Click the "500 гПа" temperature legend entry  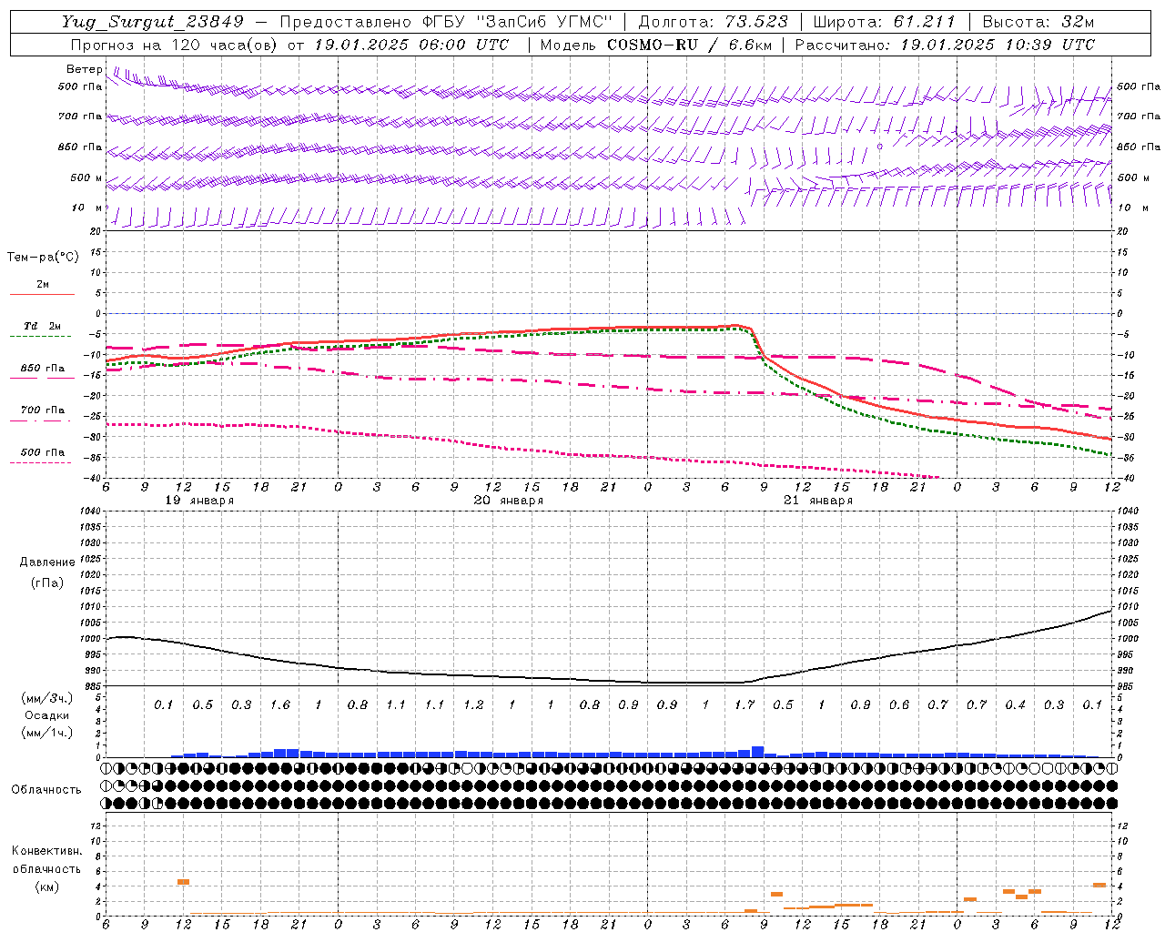[43, 452]
